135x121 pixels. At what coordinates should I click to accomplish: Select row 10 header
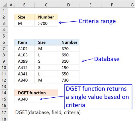[x=4, y=67]
